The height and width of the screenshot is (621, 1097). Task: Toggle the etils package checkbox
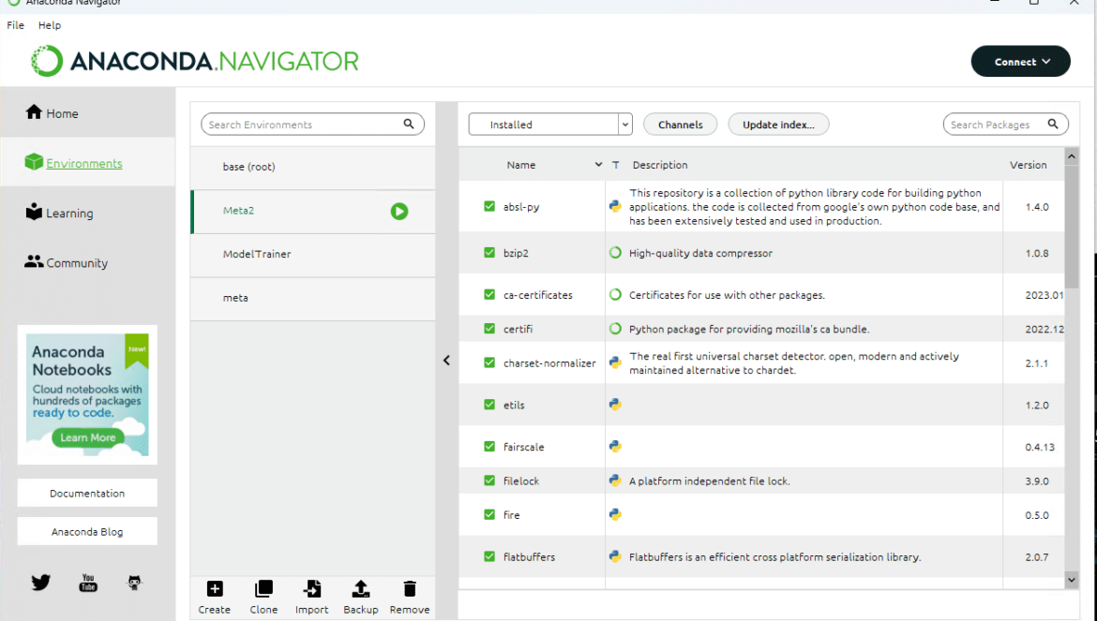(x=489, y=404)
